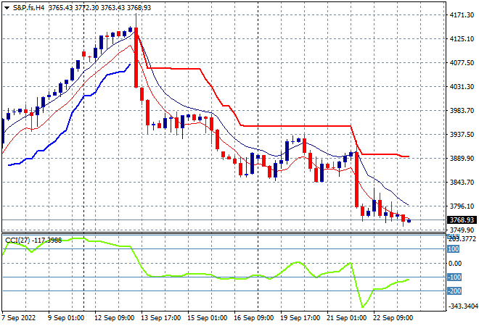Click price axis label 4125.10
Viewport: 479px width, 326px height.
point(462,38)
